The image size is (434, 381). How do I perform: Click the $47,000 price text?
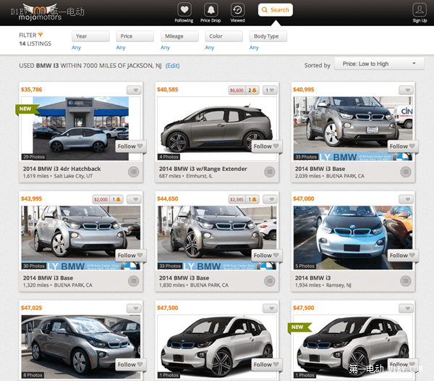click(x=304, y=198)
